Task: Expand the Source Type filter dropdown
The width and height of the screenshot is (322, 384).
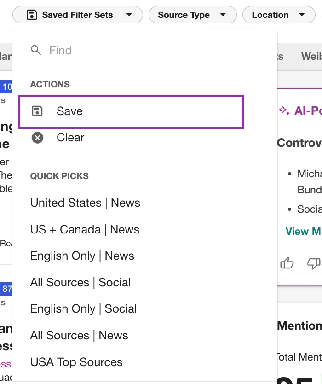Action: 223,15
